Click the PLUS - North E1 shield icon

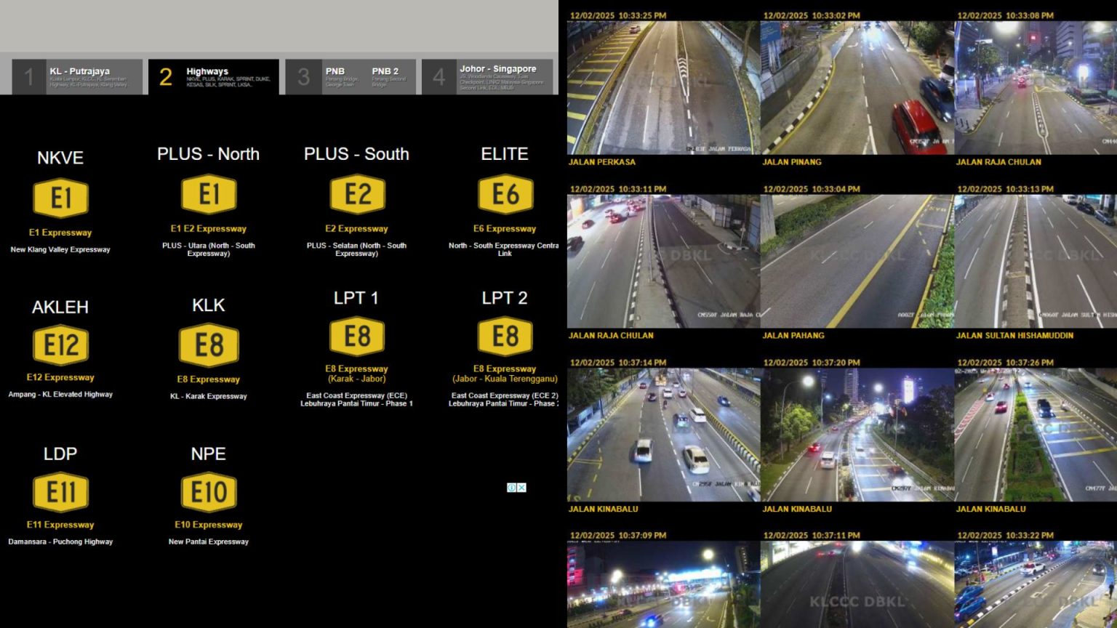(209, 193)
